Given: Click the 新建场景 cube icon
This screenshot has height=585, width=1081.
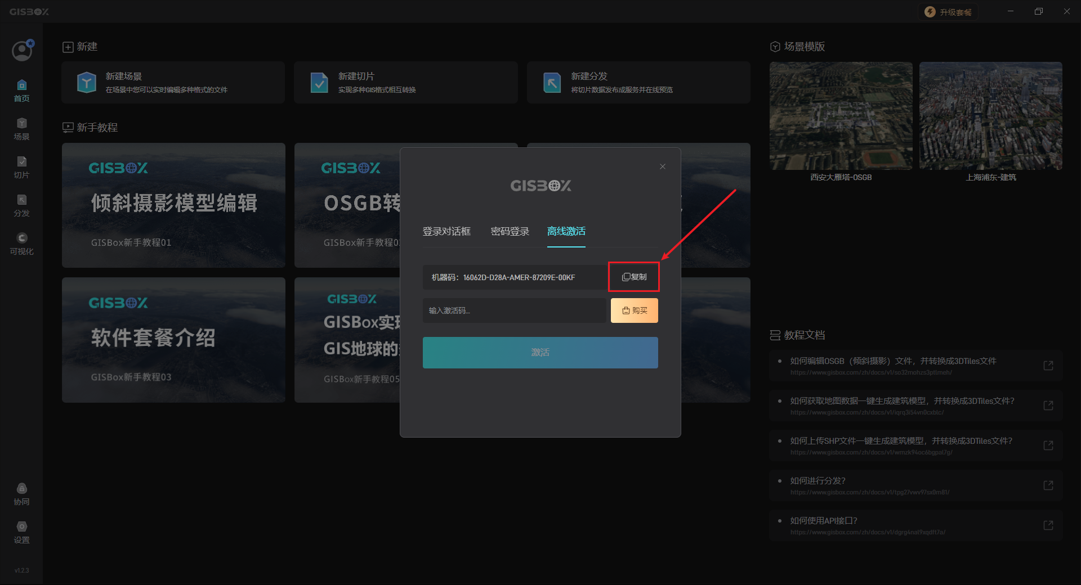Looking at the screenshot, I should pyautogui.click(x=87, y=83).
